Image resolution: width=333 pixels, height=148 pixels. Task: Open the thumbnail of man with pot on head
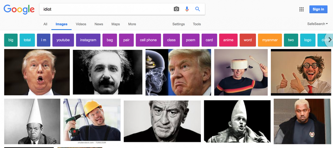[x=241, y=72]
